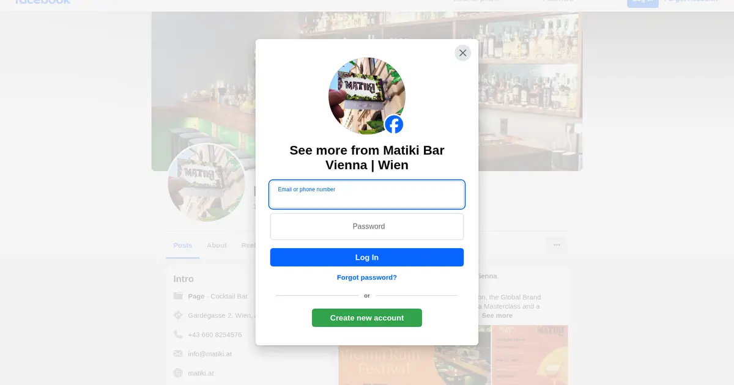Click the envelope icon beside info@matiki.at
734x385 pixels.
(x=178, y=353)
